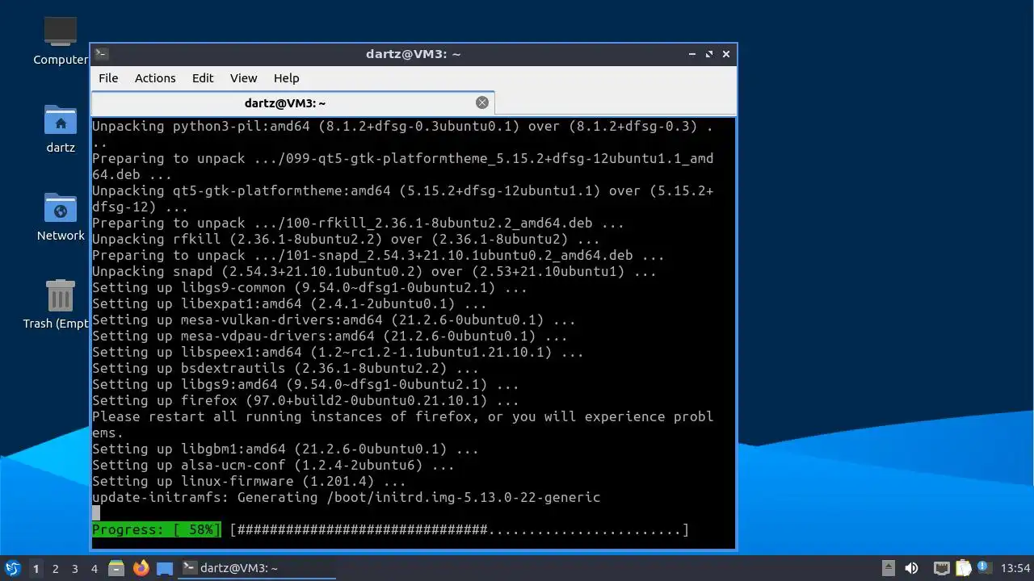Close the dartz@VM3 terminal tab
This screenshot has width=1034, height=581.
click(x=482, y=102)
